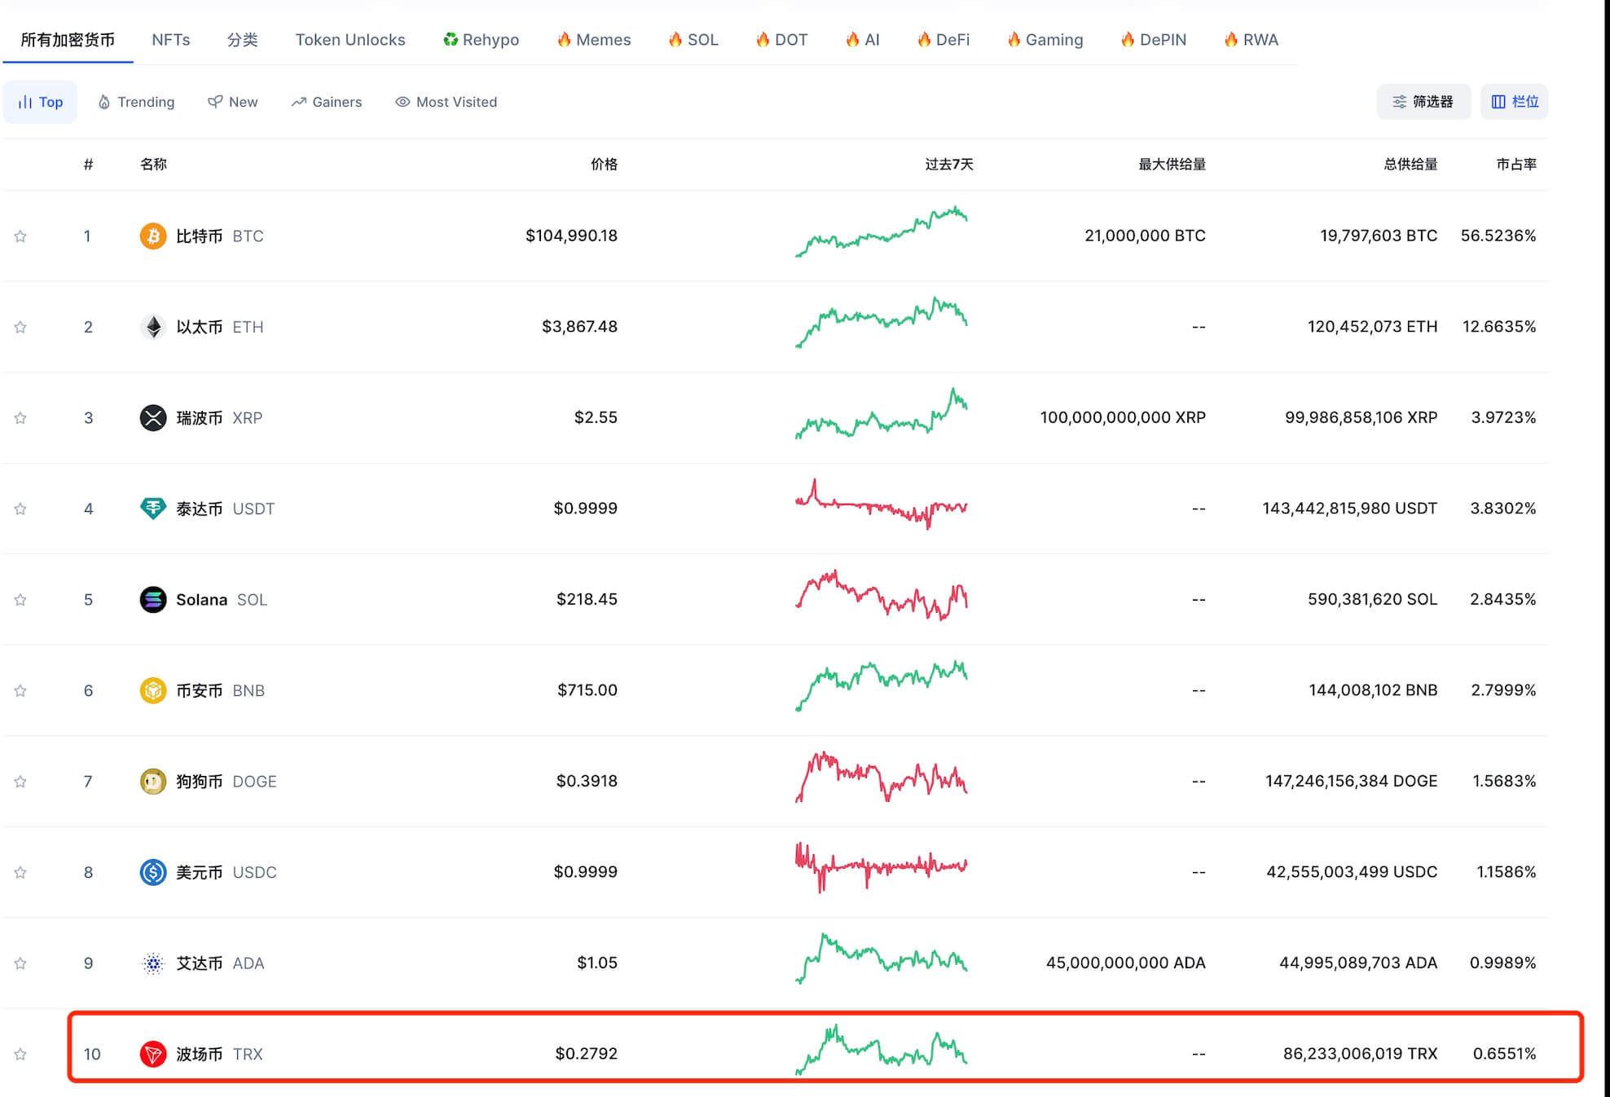Open the 栏位 columns selector
Image resolution: width=1610 pixels, height=1097 pixels.
coord(1515,102)
